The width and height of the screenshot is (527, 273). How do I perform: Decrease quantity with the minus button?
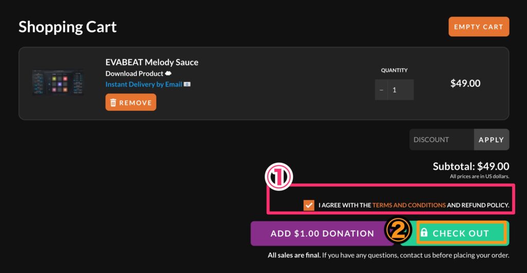(x=381, y=90)
